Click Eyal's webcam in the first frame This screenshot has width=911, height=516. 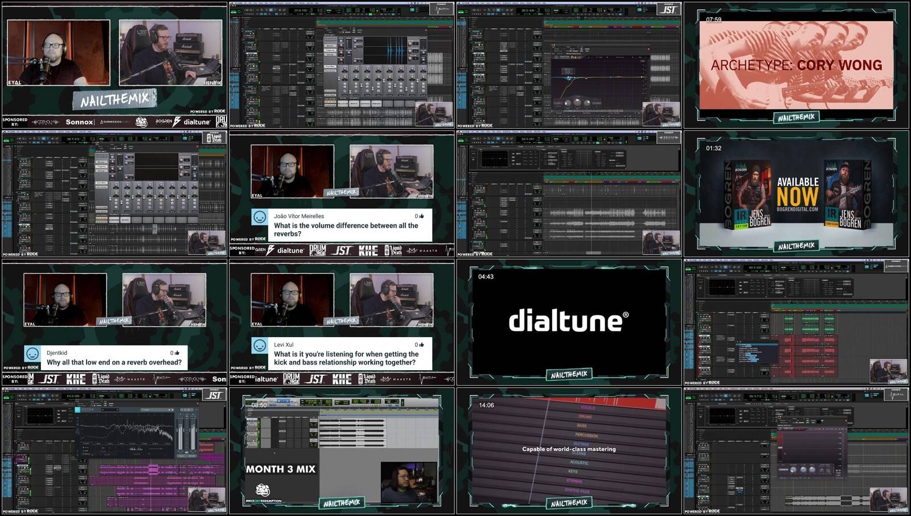[58, 53]
